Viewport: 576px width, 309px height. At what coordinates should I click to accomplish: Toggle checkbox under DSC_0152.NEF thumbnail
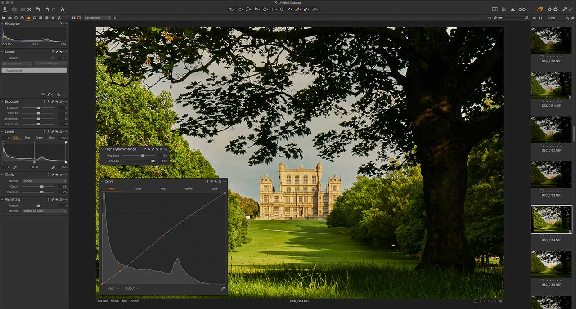click(x=543, y=147)
